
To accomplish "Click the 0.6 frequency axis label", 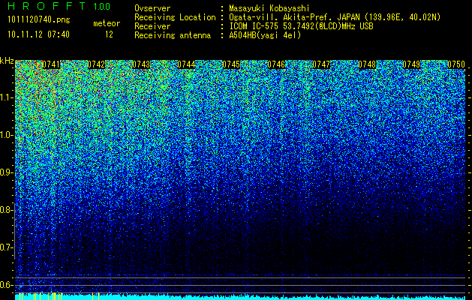I will click(x=7, y=285).
